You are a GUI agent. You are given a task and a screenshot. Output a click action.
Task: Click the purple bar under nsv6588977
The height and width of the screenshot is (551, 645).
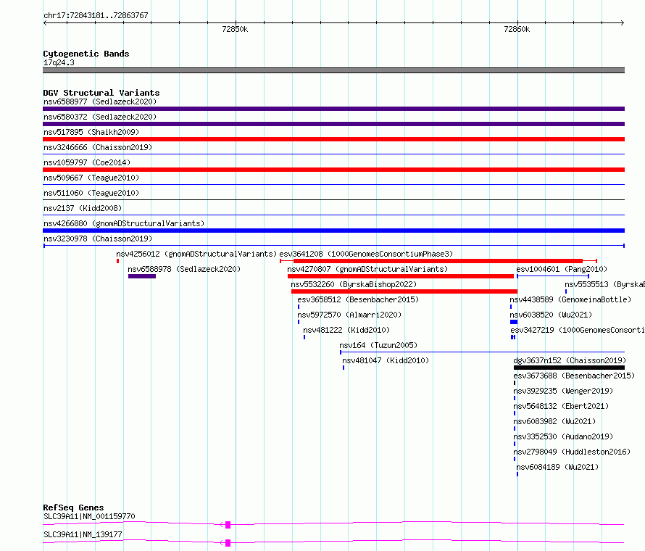coord(333,109)
